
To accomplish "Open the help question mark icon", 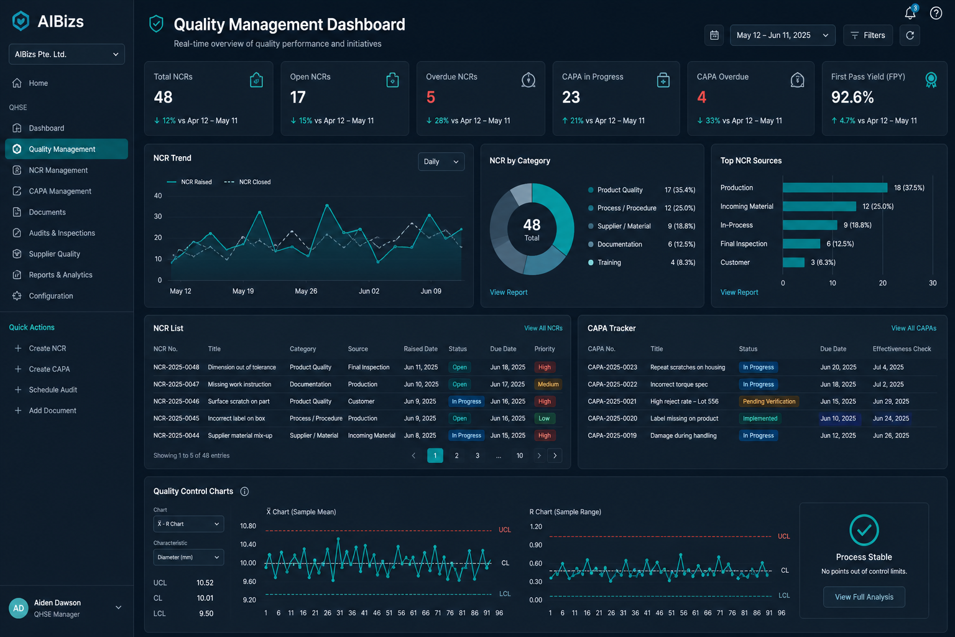I will (x=936, y=13).
